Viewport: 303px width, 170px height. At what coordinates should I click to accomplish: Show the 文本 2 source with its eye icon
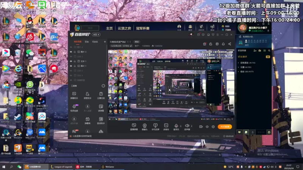pos(71,71)
